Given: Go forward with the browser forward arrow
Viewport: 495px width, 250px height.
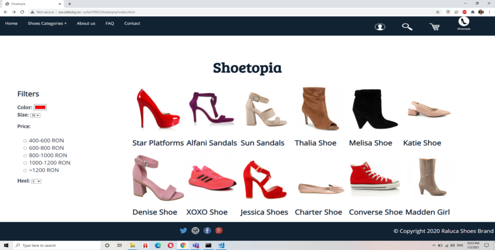Looking at the screenshot, I should pos(14,12).
